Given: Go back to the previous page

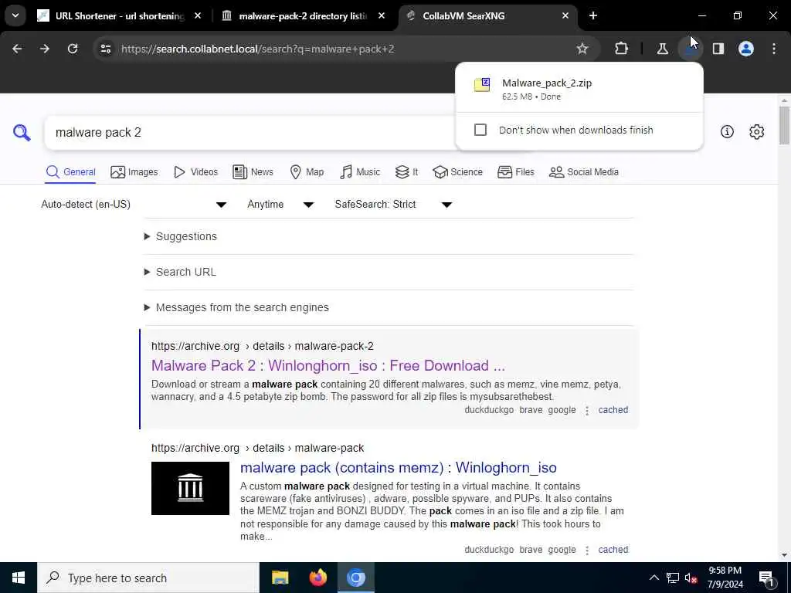Looking at the screenshot, I should click(17, 49).
